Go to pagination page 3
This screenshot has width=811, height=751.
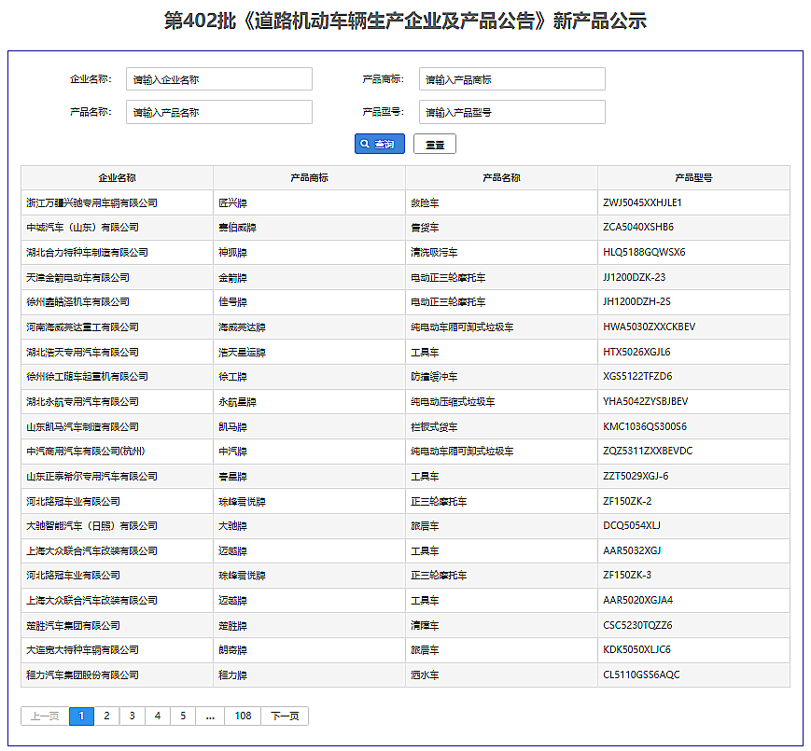[x=132, y=716]
